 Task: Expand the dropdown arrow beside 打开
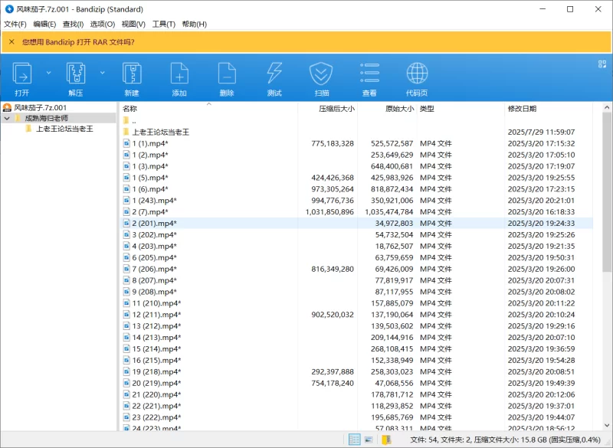[x=48, y=73]
